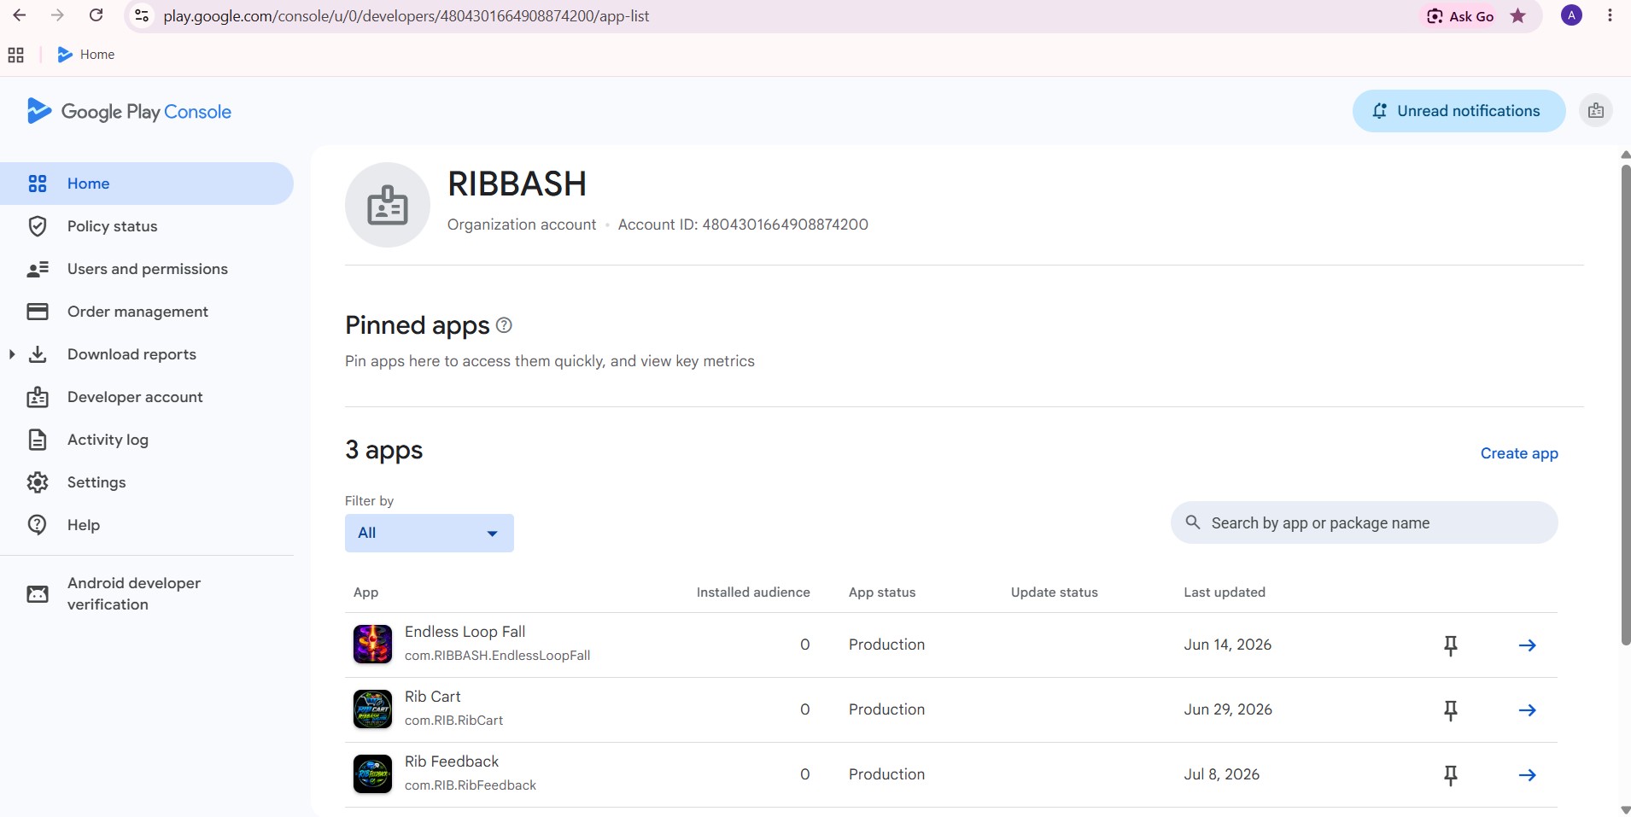
Task: Click package name com.RIB.RibCart
Action: pyautogui.click(x=453, y=721)
